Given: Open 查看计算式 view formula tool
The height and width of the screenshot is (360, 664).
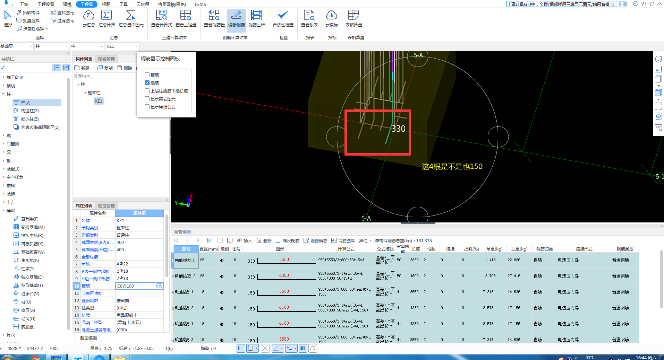Looking at the screenshot, I should click(x=161, y=18).
